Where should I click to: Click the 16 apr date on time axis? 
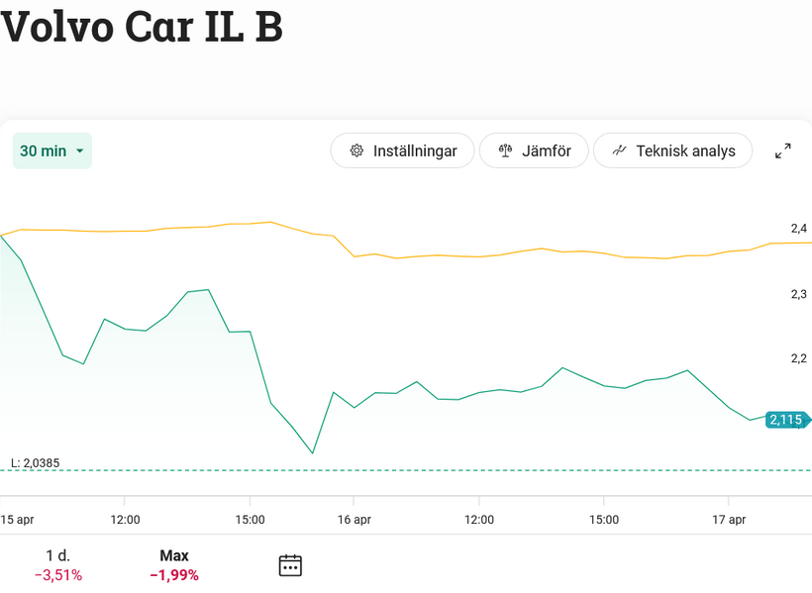click(355, 520)
